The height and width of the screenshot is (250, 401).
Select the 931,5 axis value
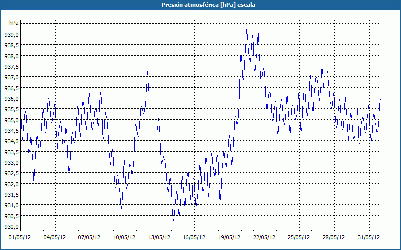(x=11, y=194)
